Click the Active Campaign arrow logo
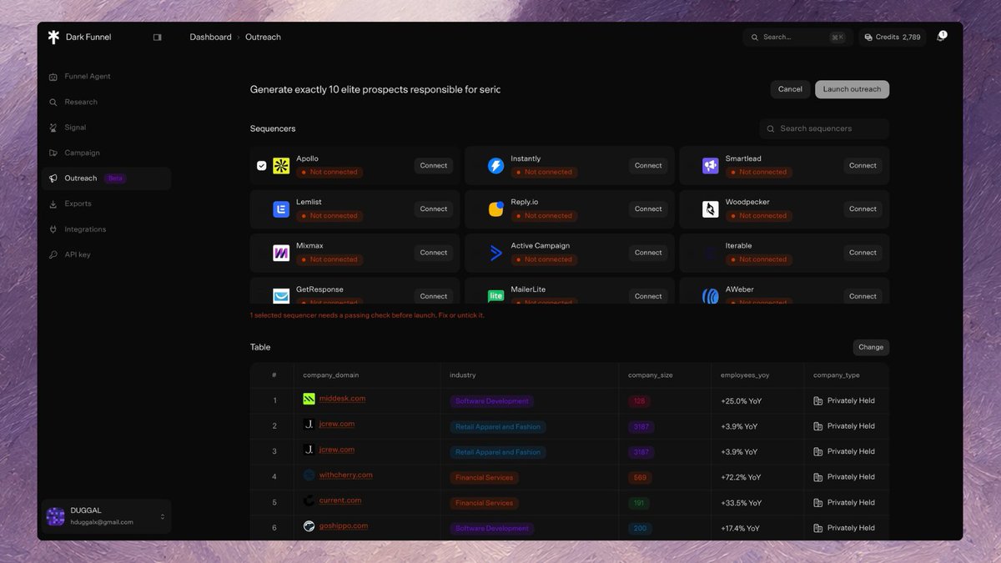Screen dimensions: 1001x563 click(x=495, y=253)
